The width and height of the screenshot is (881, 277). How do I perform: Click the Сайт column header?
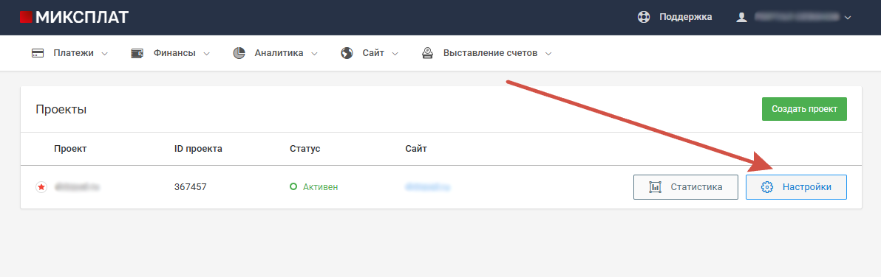click(416, 149)
